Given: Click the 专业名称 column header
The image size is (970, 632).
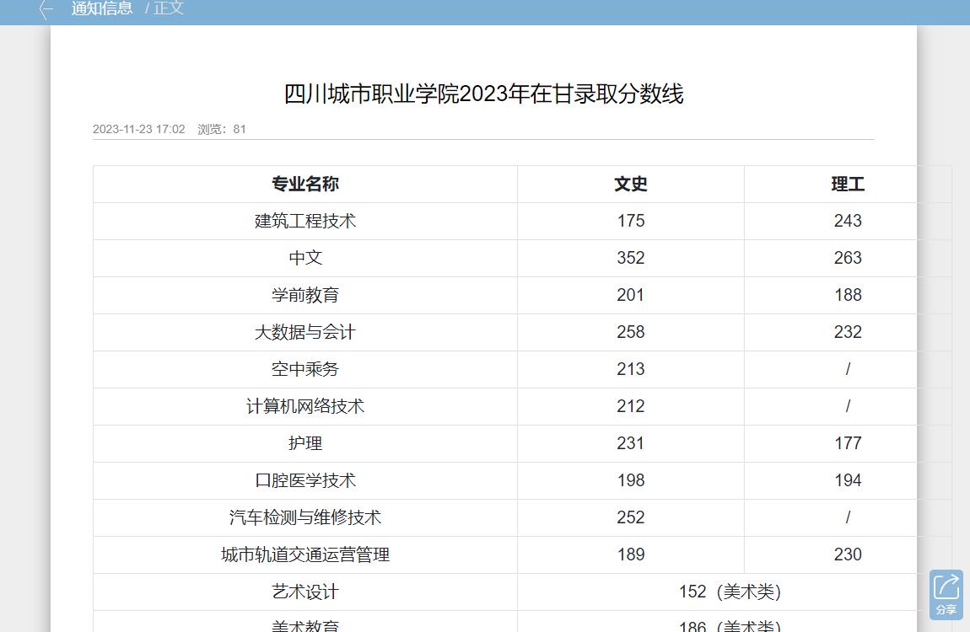Looking at the screenshot, I should [305, 184].
